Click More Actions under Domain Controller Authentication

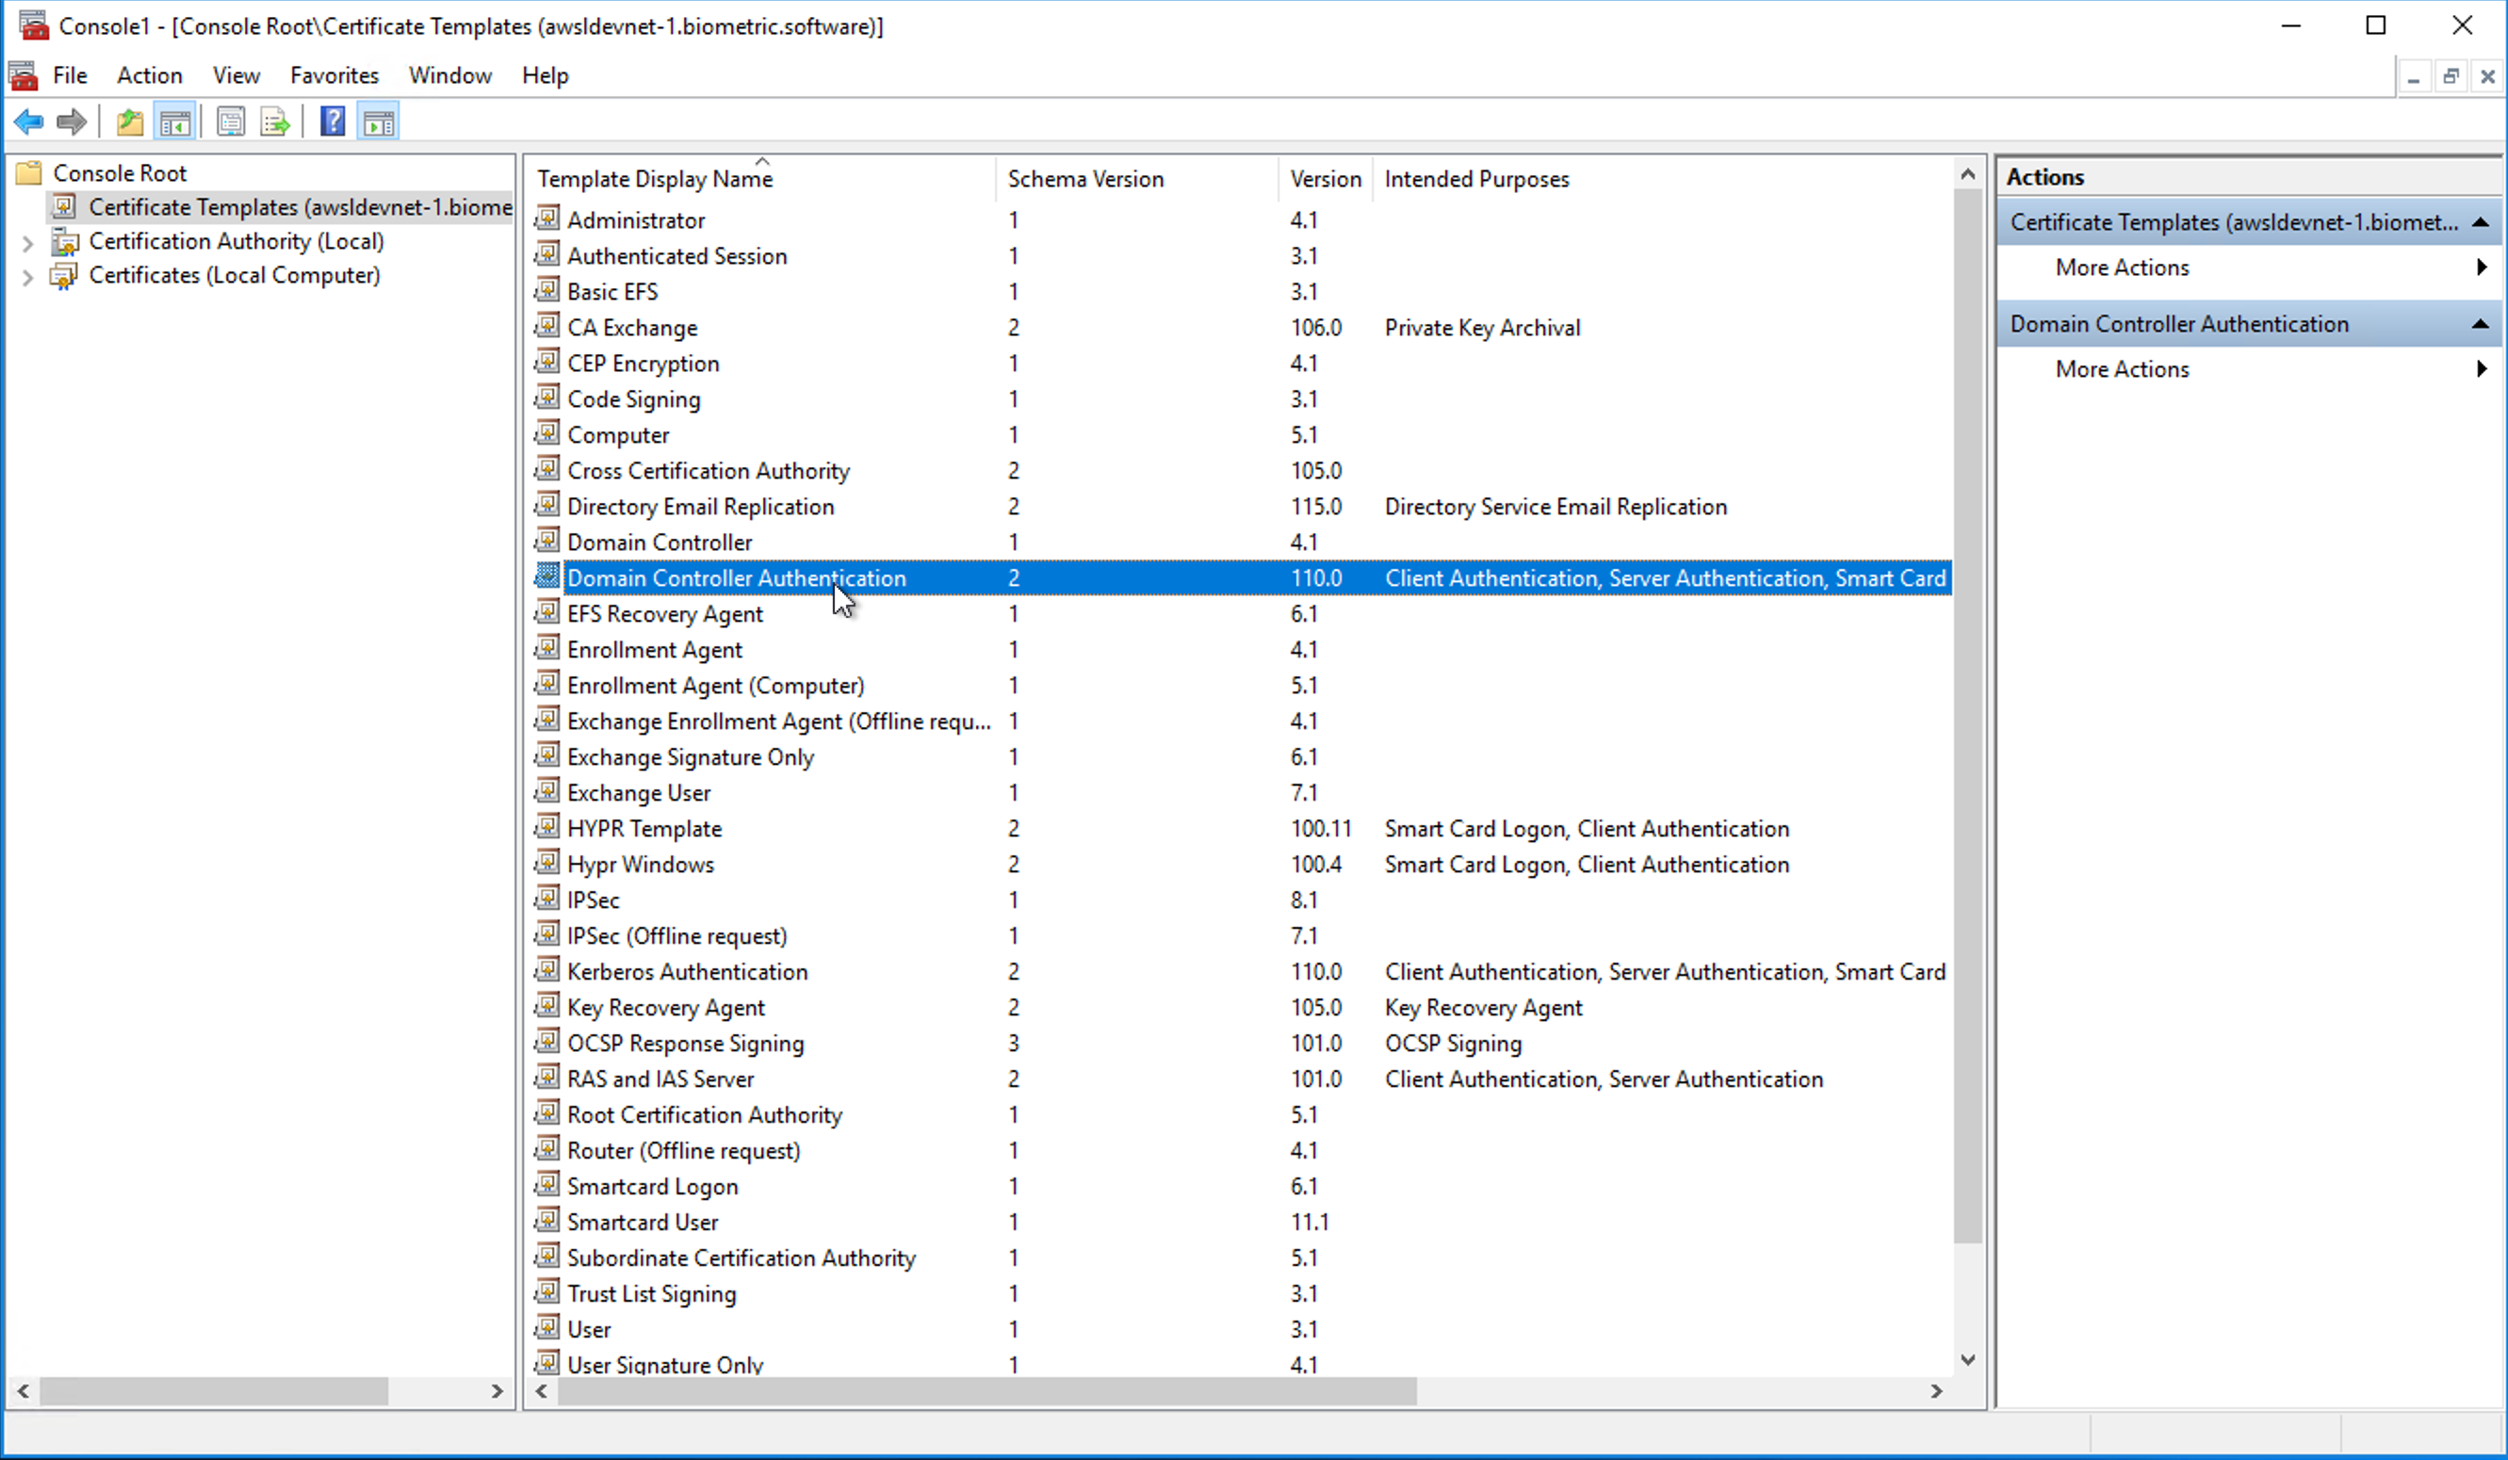click(2122, 369)
